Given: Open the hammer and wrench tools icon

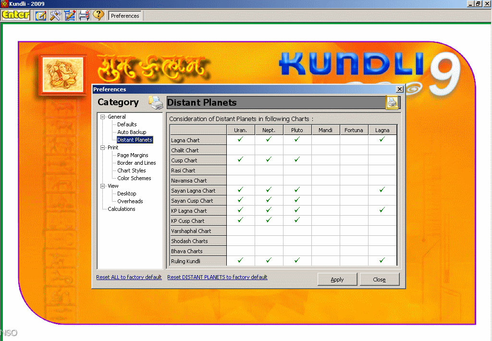Looking at the screenshot, I should pyautogui.click(x=55, y=15).
